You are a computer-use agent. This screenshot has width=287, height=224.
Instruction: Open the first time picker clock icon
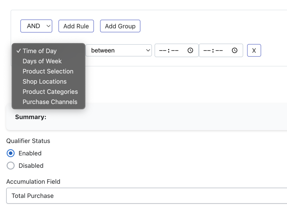(x=190, y=50)
